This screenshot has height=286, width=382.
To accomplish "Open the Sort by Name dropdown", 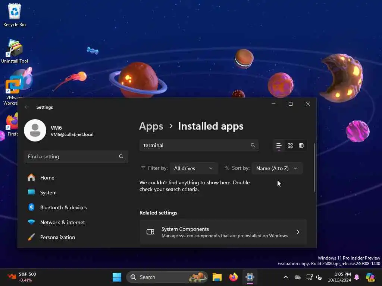I will tap(277, 168).
